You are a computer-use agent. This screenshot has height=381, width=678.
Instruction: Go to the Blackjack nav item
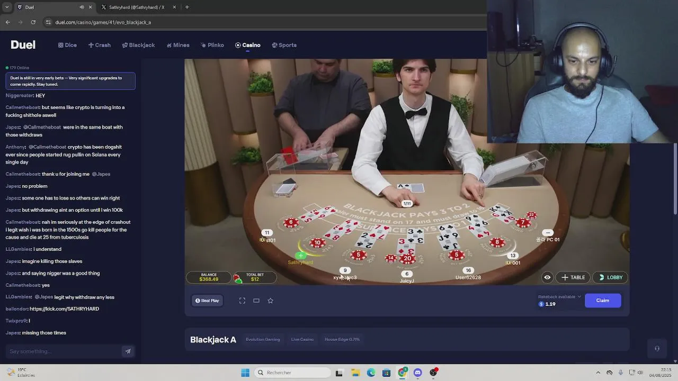138,45
